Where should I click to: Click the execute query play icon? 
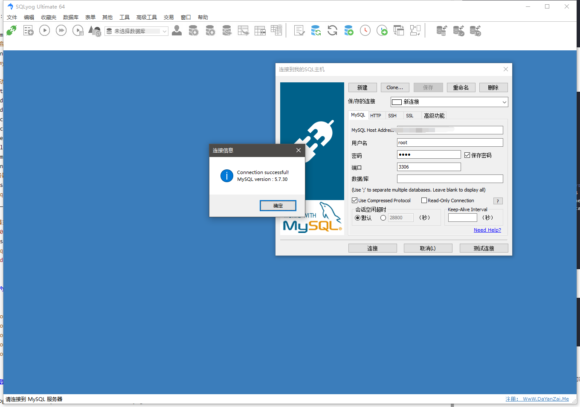click(x=44, y=31)
